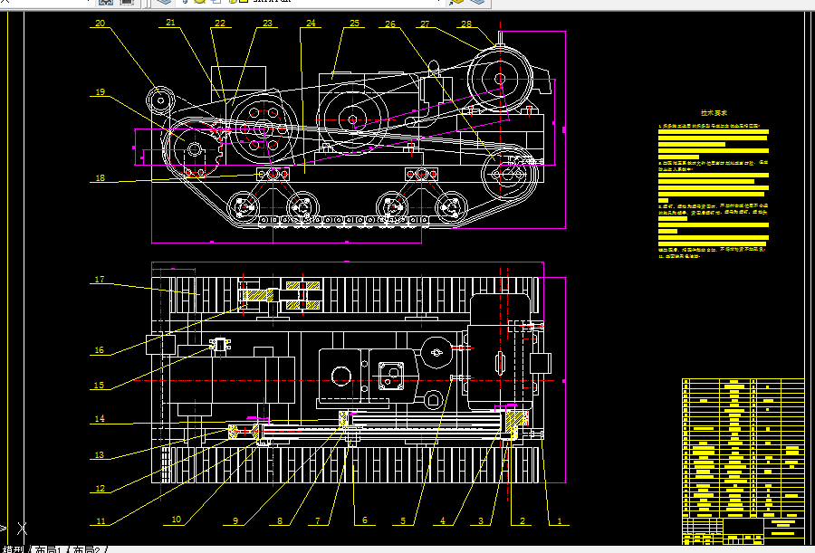Select part callout number 7
This screenshot has width=815, height=553.
click(x=318, y=520)
